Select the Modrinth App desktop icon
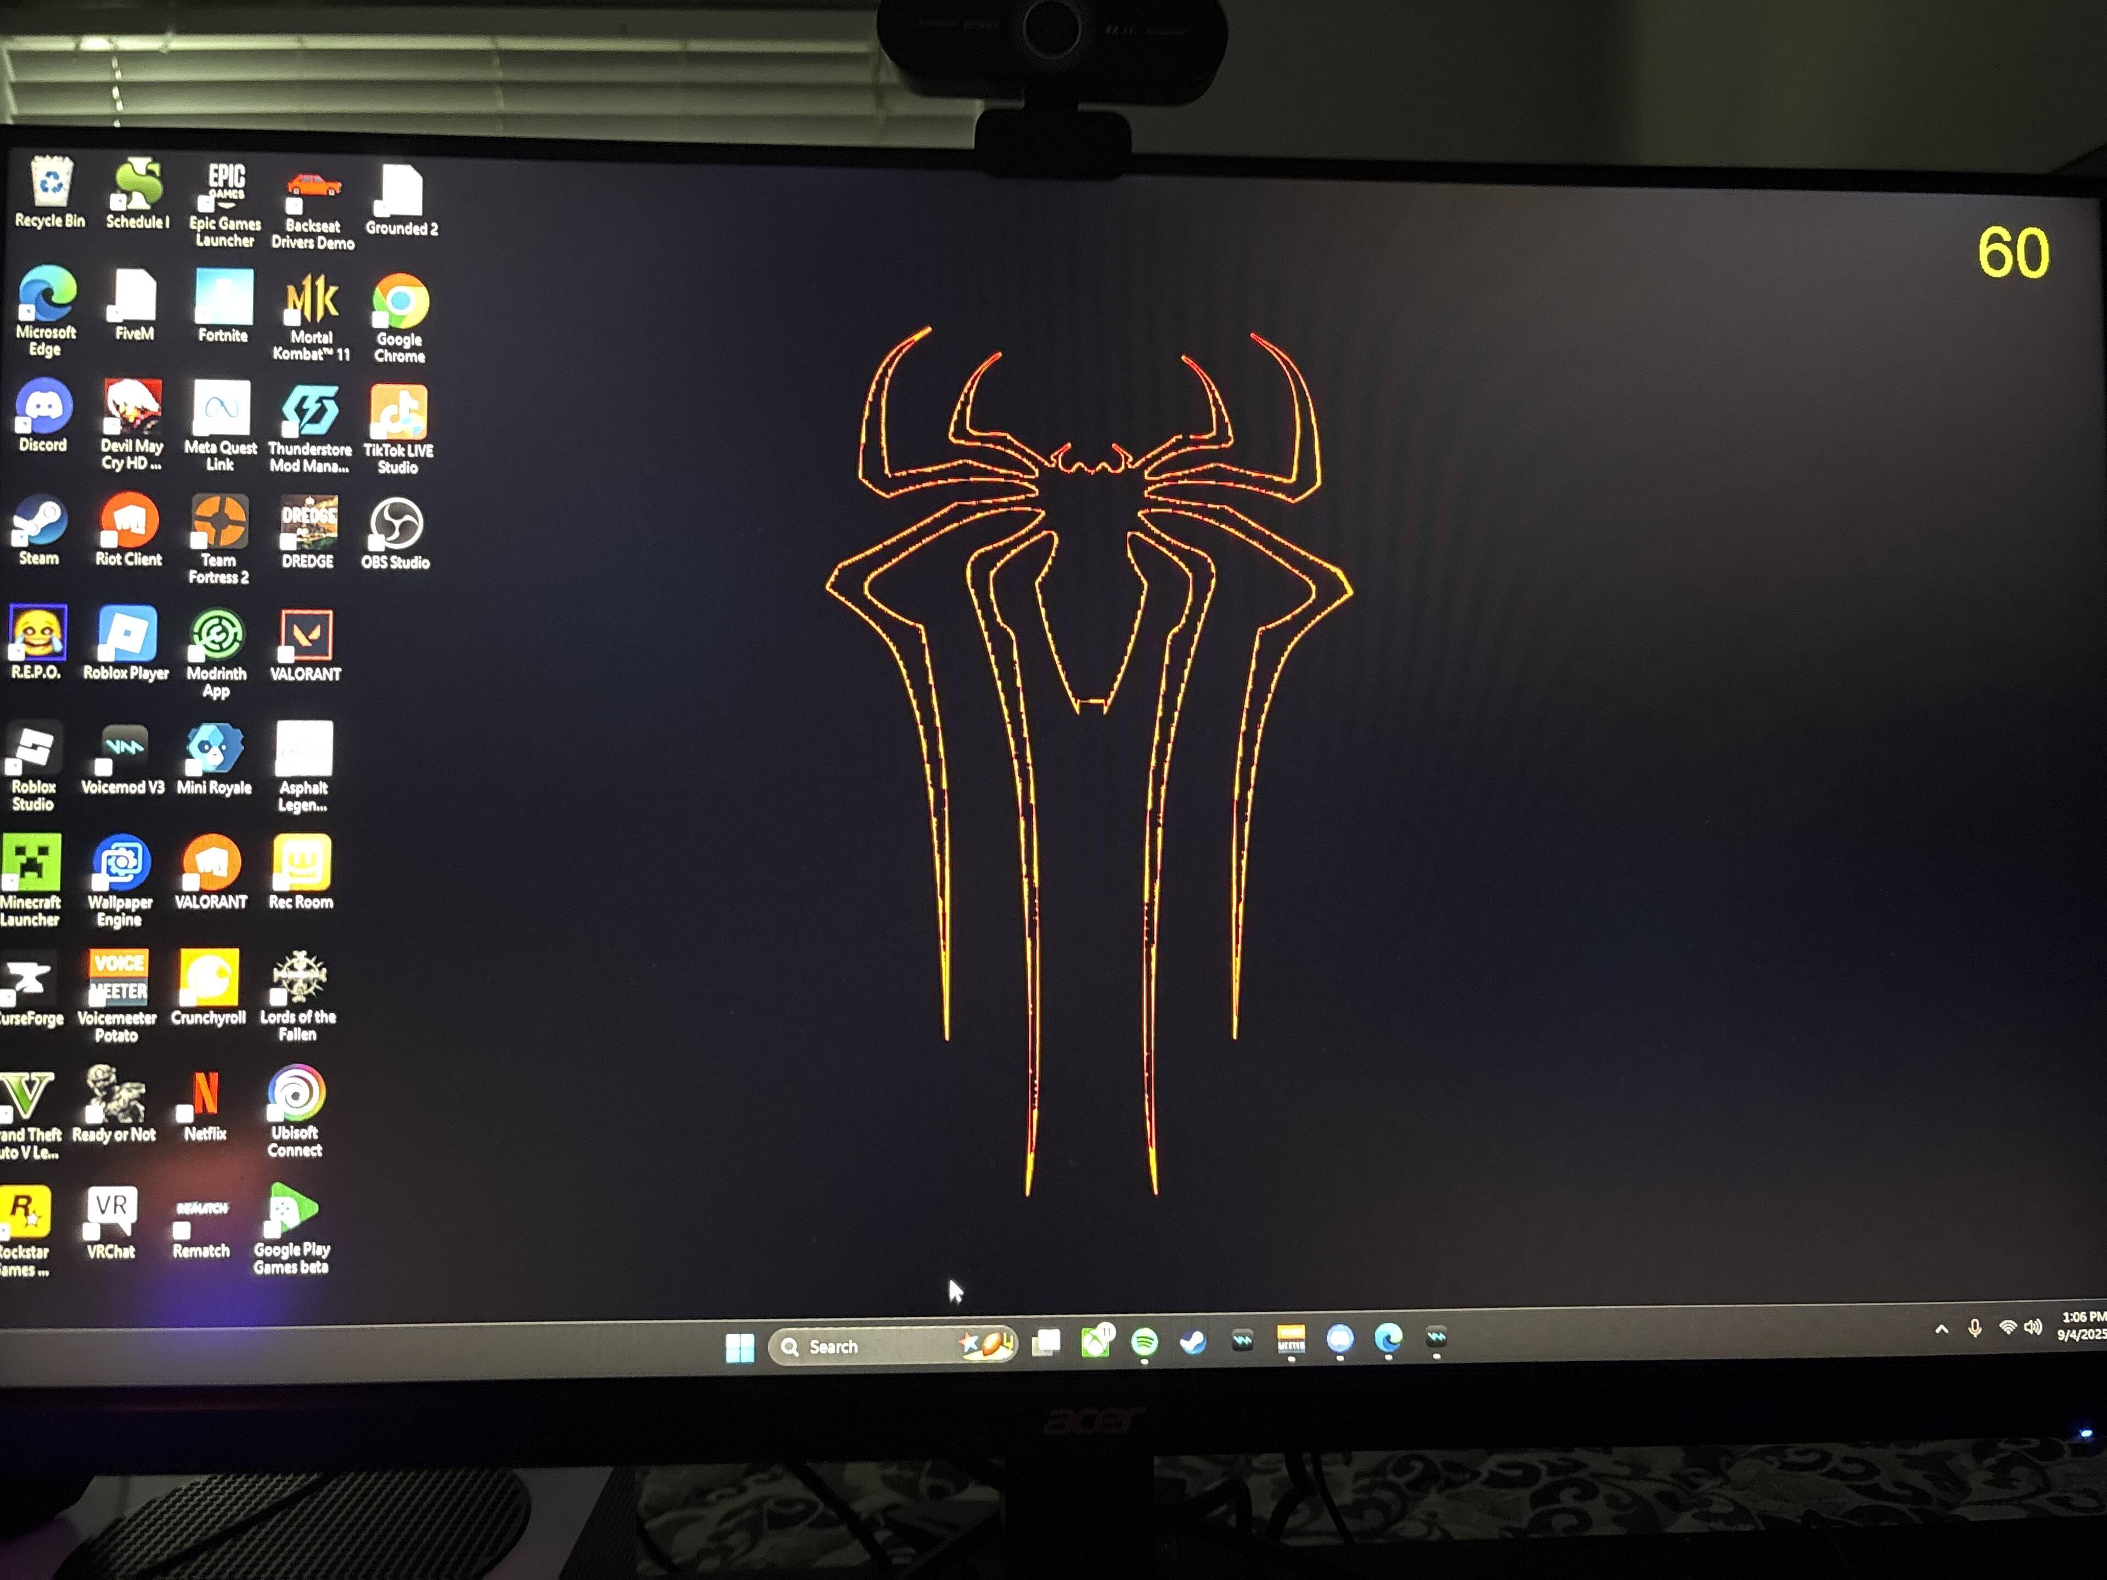Viewport: 2107px width, 1580px height. pyautogui.click(x=217, y=634)
